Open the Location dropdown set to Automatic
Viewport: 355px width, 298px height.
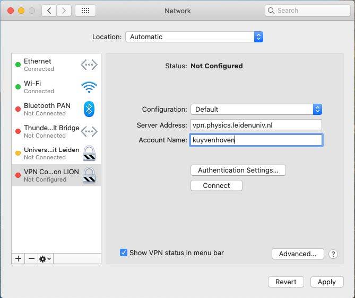[x=194, y=37]
